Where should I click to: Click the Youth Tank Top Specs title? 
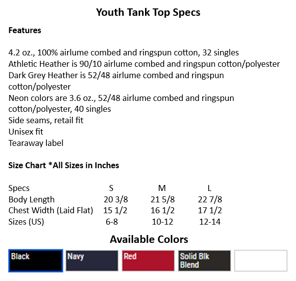tap(148, 12)
